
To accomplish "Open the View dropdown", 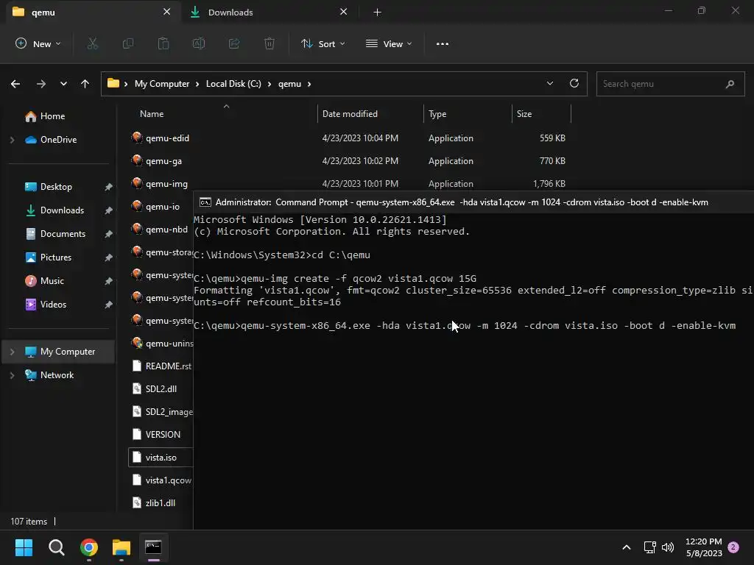I will [389, 43].
